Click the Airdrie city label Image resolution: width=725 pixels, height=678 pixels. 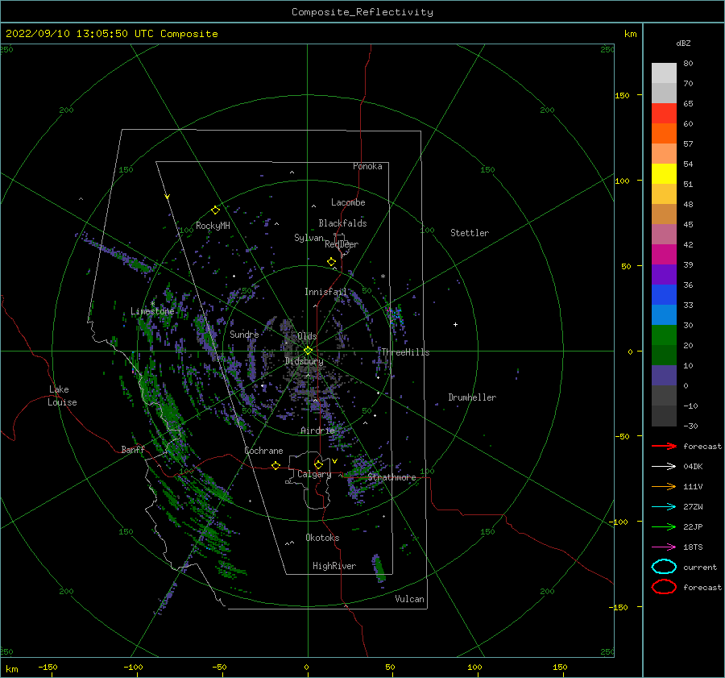(x=317, y=431)
